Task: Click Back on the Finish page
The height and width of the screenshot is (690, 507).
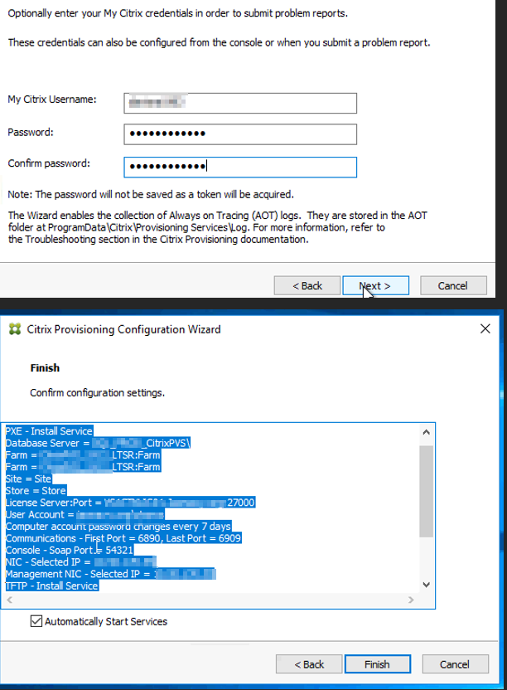Action: tap(309, 664)
